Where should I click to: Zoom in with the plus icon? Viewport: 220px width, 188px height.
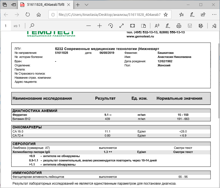click(x=100, y=26)
